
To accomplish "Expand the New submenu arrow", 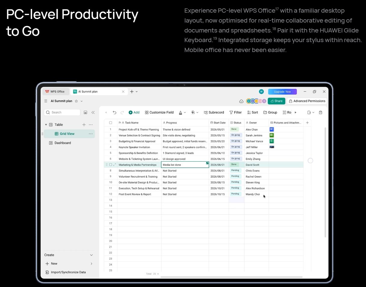I will (91, 264).
